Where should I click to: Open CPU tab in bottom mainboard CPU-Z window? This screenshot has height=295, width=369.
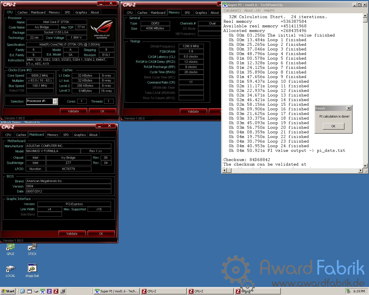coord(8,135)
